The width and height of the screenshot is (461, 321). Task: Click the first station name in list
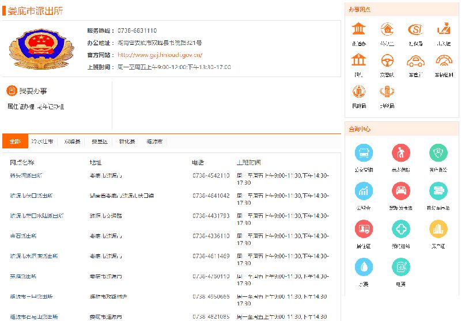[x=26, y=175]
